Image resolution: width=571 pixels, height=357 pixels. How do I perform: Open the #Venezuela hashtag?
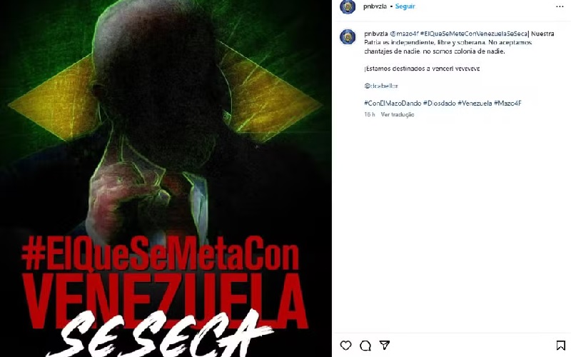(x=475, y=103)
